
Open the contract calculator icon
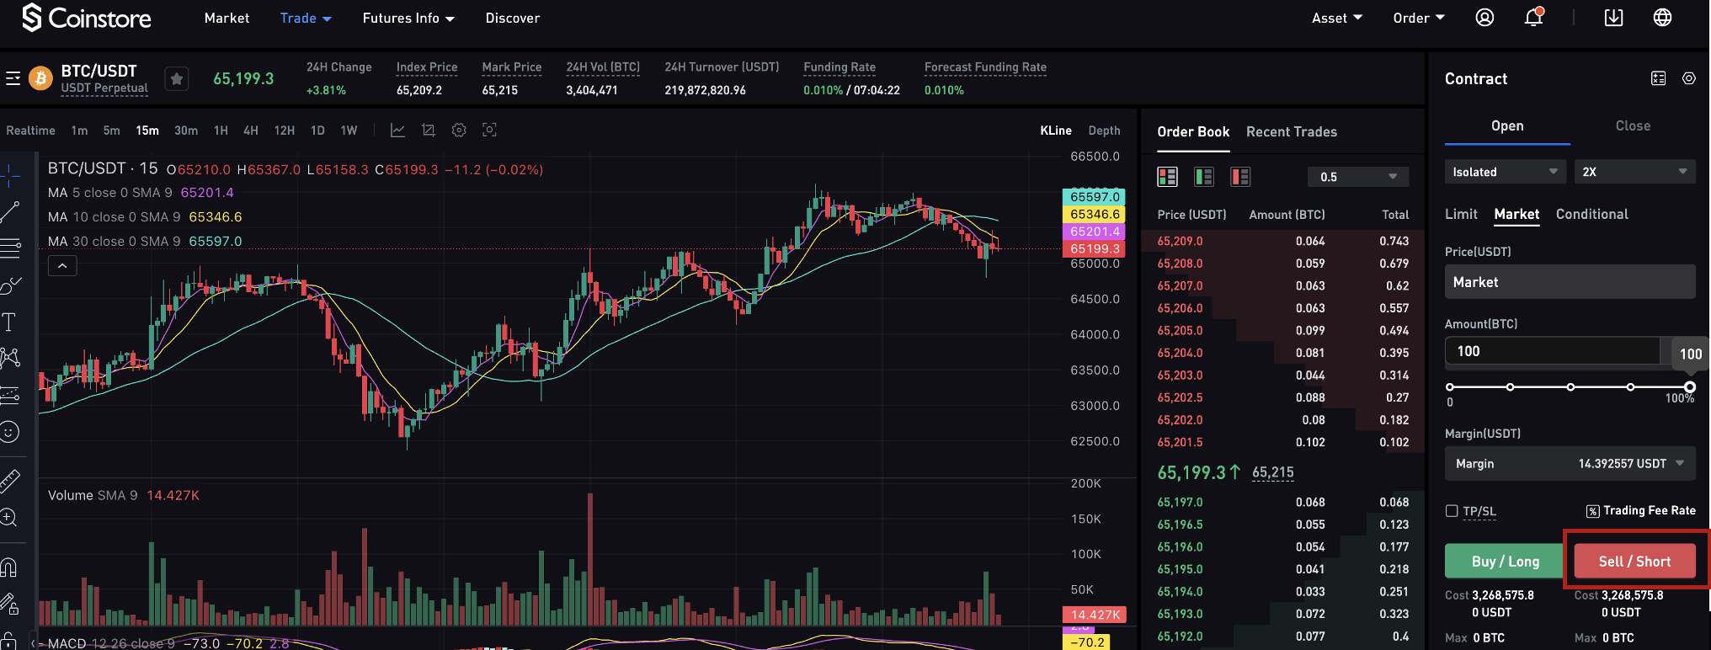click(x=1659, y=78)
